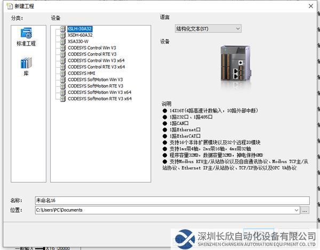
Task: Select the 库 library category icon
Action: [x=26, y=63]
